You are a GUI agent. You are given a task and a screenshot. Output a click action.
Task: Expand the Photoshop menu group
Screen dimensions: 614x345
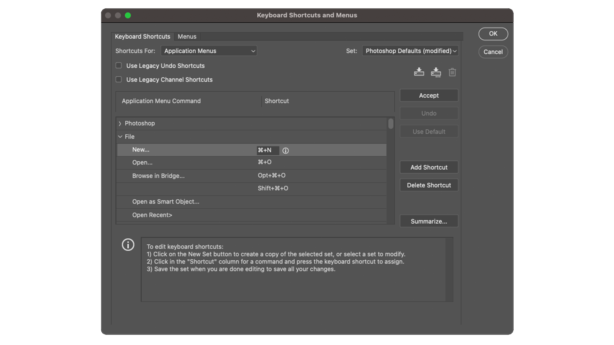(120, 124)
